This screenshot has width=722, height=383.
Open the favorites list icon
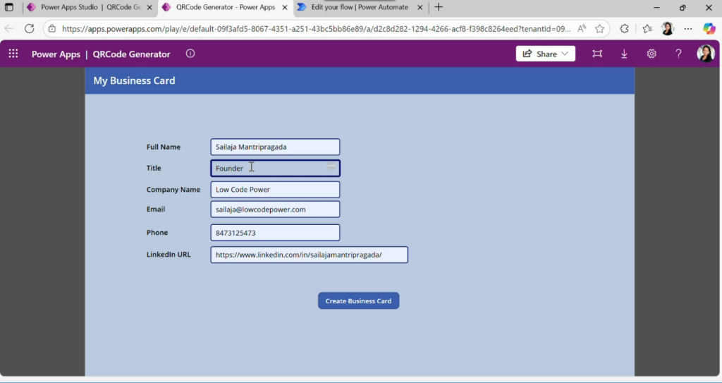(647, 29)
